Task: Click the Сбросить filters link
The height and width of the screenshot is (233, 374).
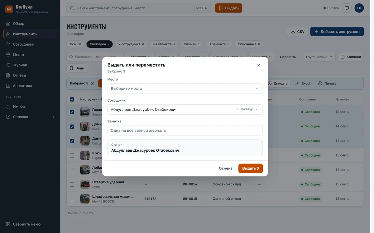Action: (x=288, y=57)
